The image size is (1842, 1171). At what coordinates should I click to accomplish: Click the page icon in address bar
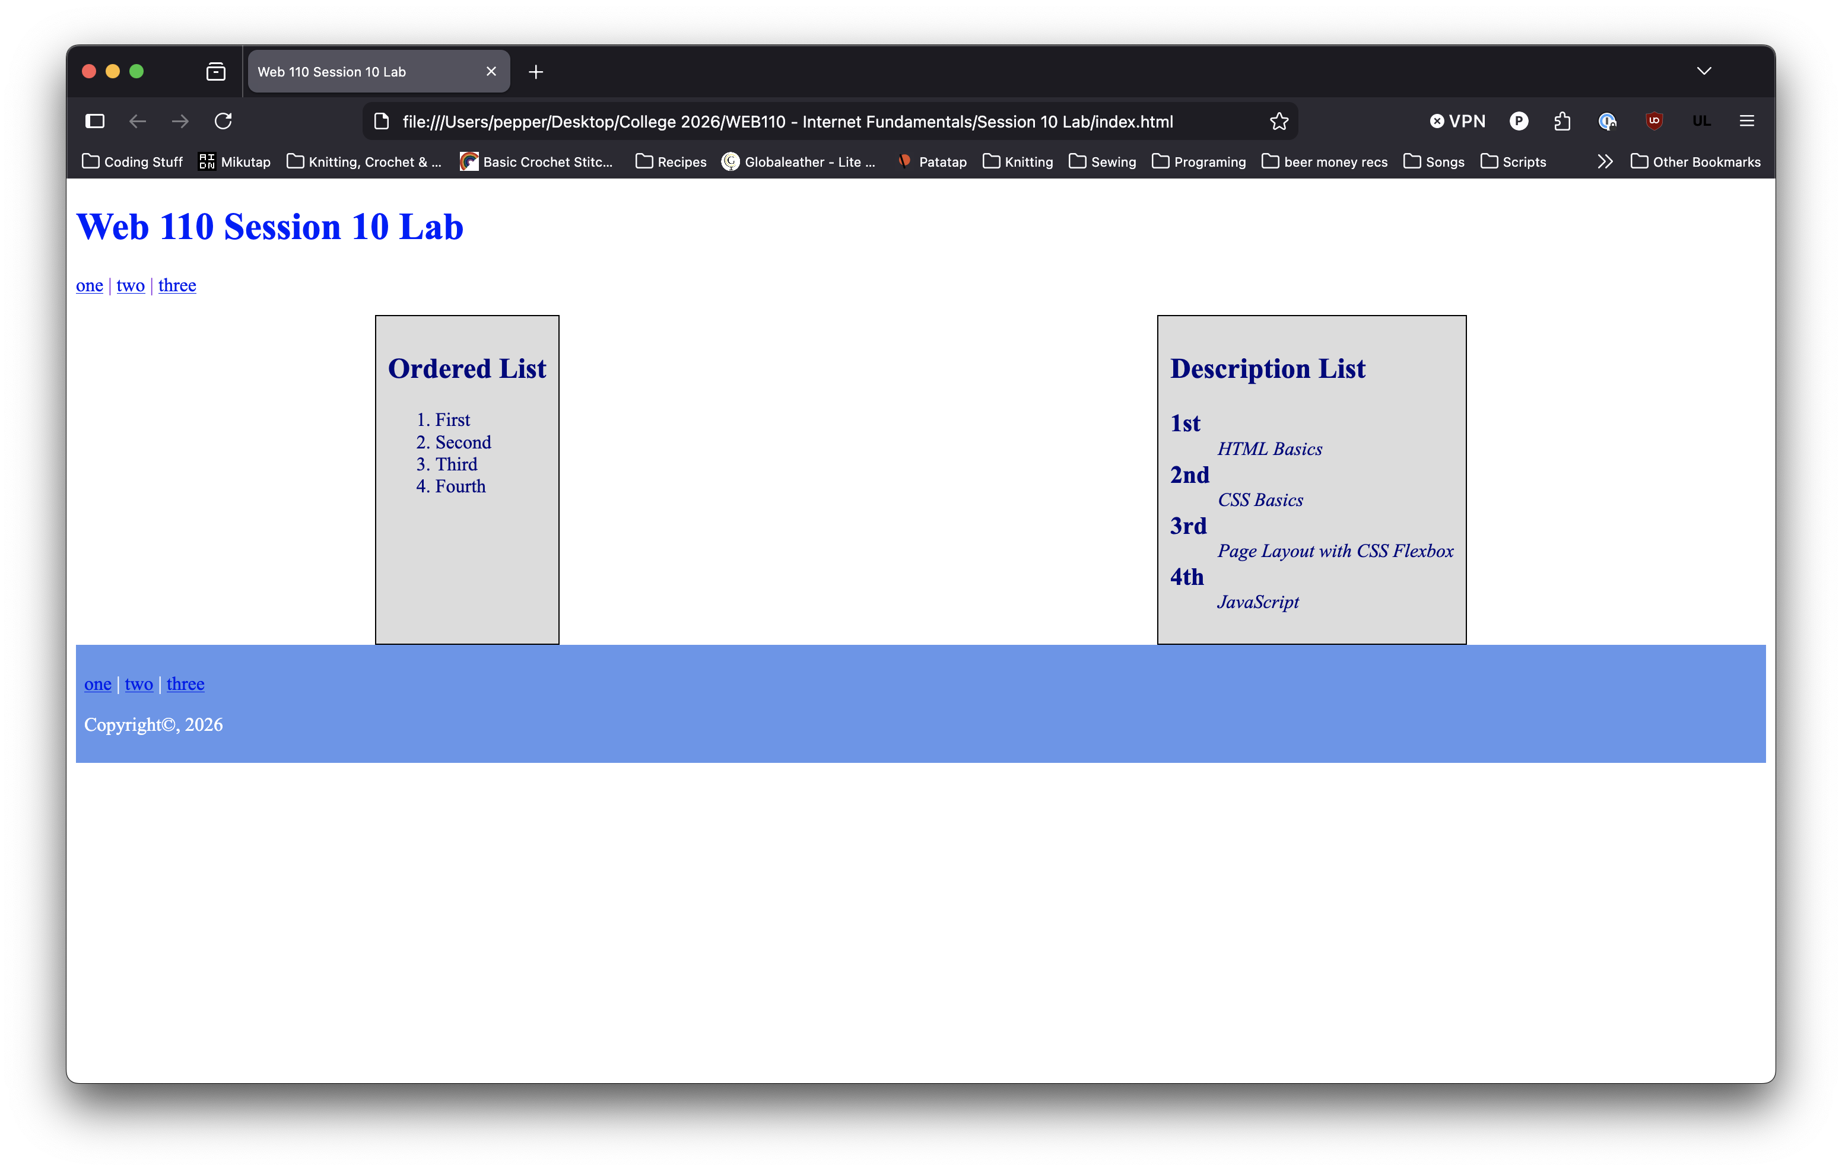[382, 121]
